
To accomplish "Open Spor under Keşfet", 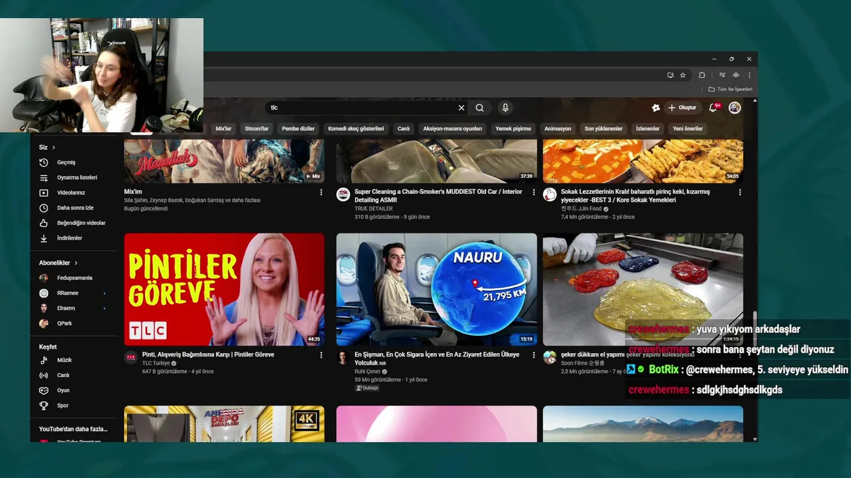I will click(x=62, y=406).
